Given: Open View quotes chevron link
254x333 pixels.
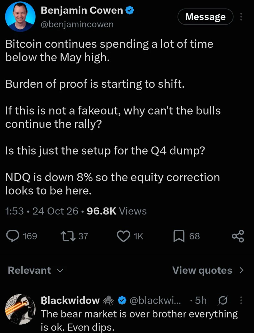Looking at the screenshot, I should [x=208, y=270].
